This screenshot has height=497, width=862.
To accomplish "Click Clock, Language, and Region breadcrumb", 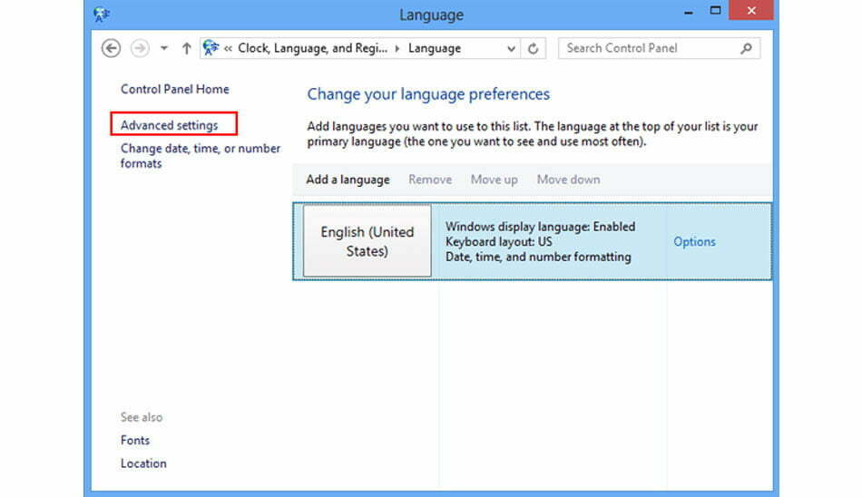I will pyautogui.click(x=312, y=48).
